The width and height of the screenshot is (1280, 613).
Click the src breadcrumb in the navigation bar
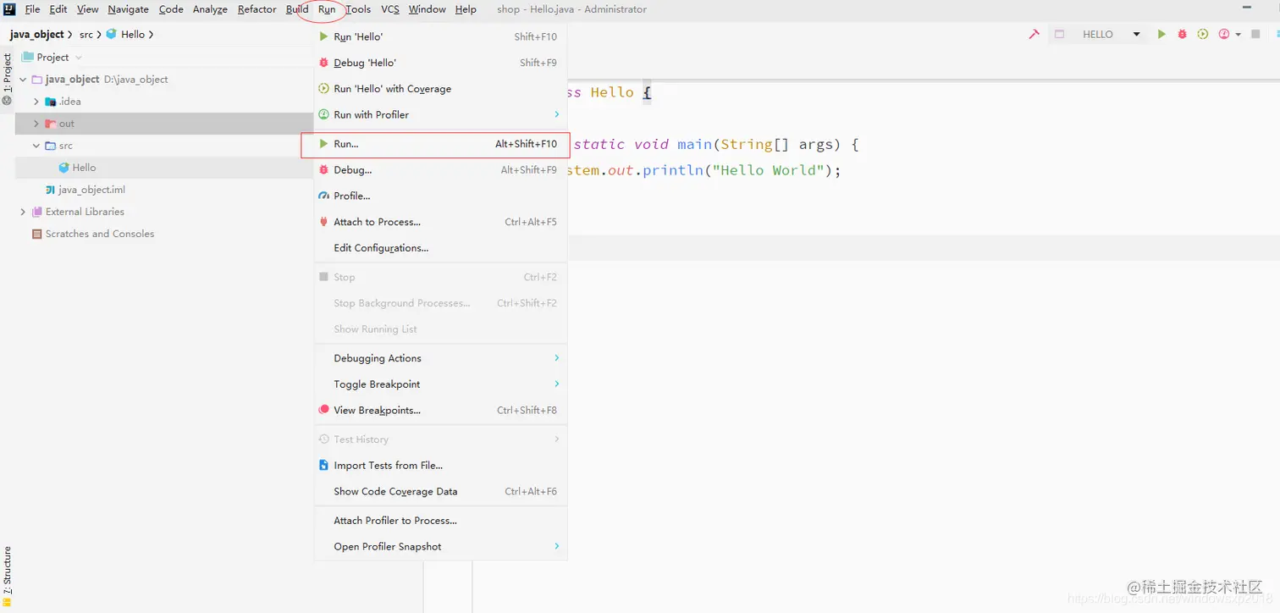point(86,35)
